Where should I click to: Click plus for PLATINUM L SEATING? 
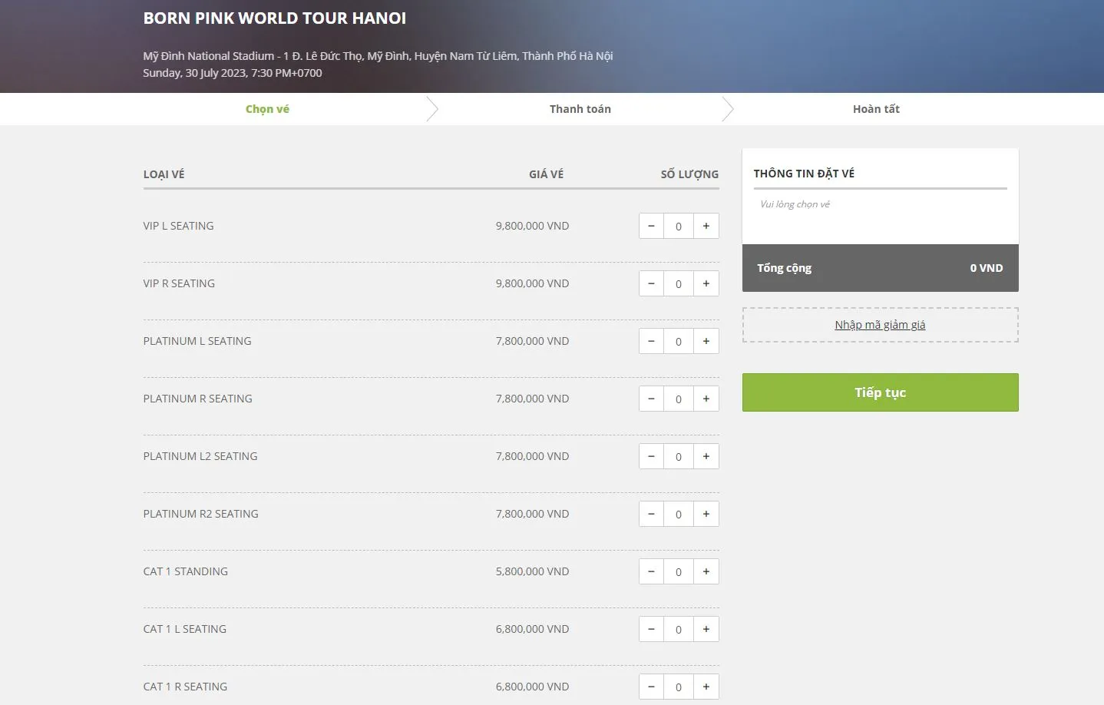706,341
